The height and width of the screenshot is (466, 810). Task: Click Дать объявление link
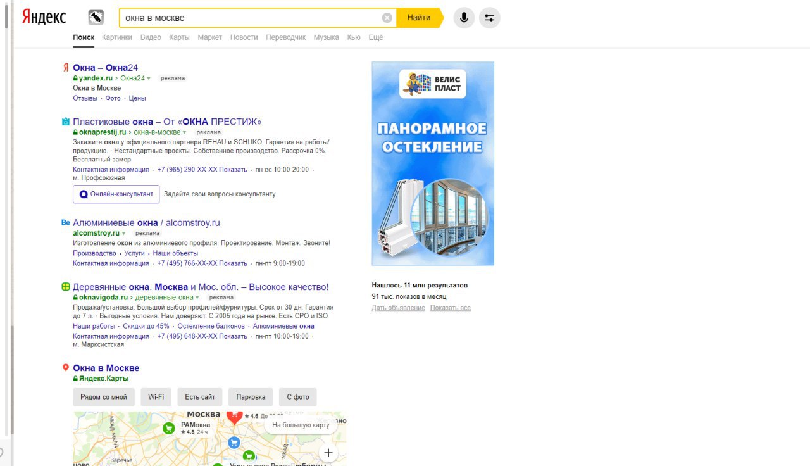398,308
